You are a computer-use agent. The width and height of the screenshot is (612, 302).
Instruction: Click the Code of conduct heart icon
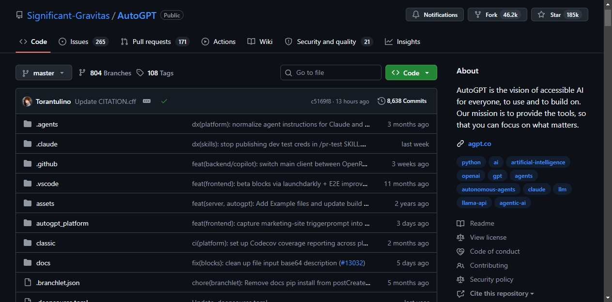click(x=460, y=251)
